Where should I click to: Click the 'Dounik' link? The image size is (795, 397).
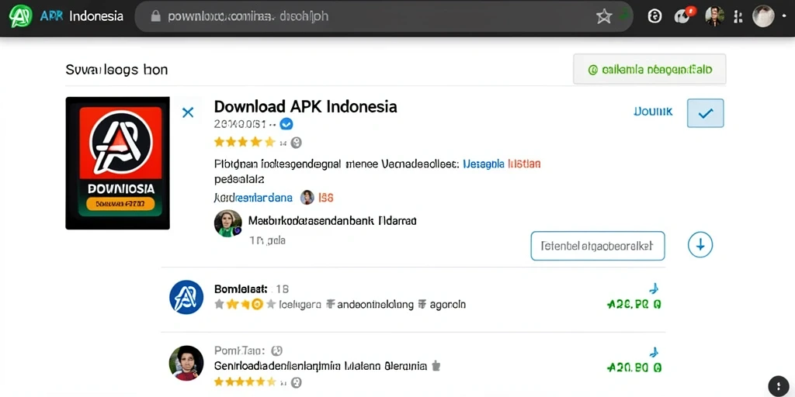coord(653,112)
